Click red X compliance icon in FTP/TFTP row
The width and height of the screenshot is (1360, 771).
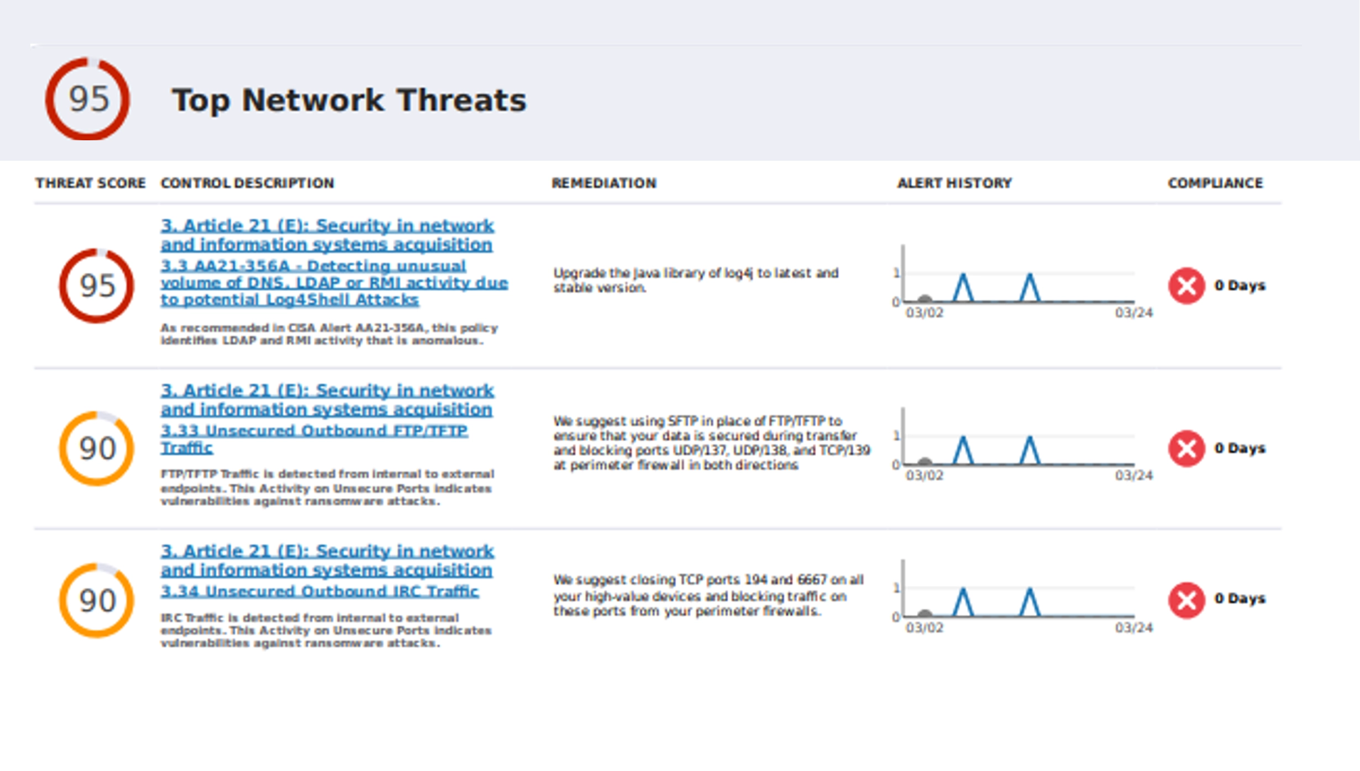tap(1186, 448)
